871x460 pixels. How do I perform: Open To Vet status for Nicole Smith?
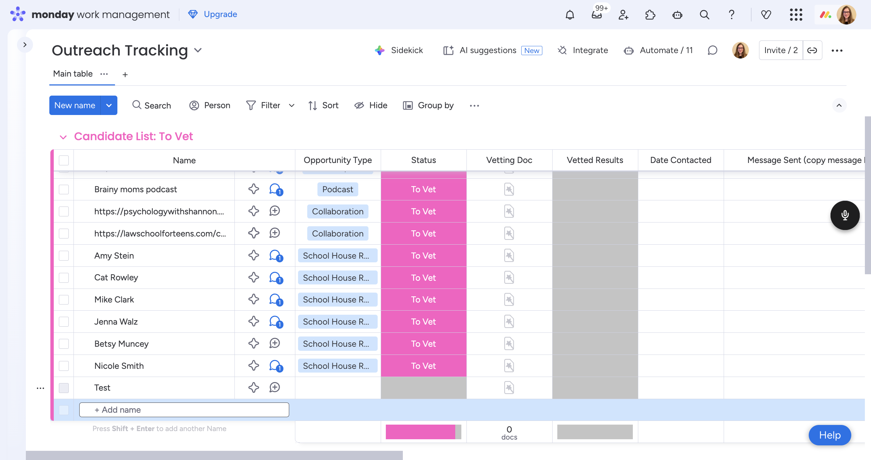424,366
